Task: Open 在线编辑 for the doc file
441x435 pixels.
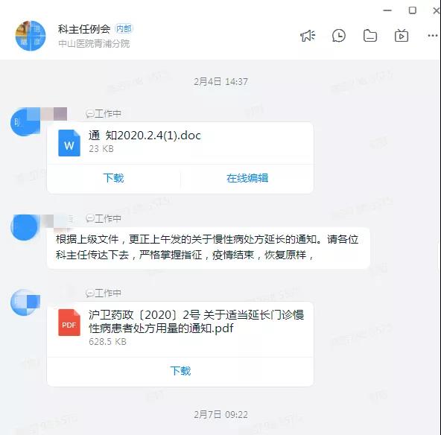Action: (247, 178)
